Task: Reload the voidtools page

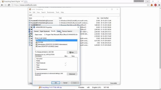Action: click(x=9, y=5)
